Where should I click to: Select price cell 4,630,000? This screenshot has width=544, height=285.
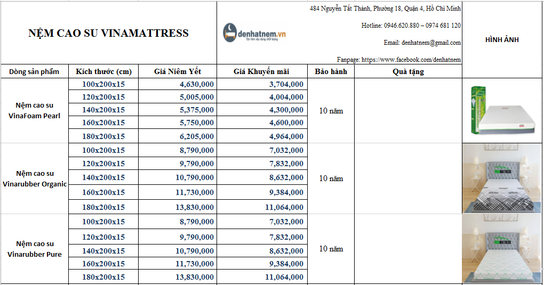178,84
